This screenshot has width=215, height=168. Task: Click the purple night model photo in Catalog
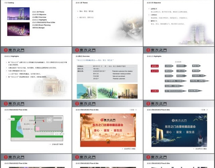(x=18, y=29)
